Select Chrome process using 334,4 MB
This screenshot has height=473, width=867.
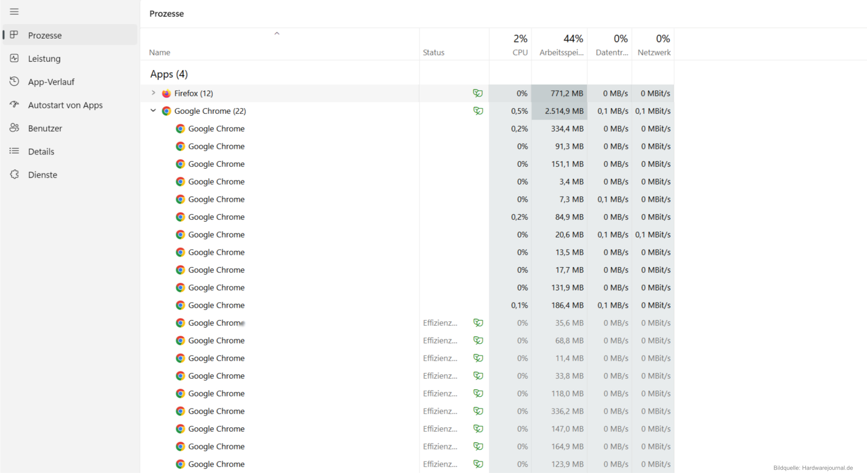point(407,128)
